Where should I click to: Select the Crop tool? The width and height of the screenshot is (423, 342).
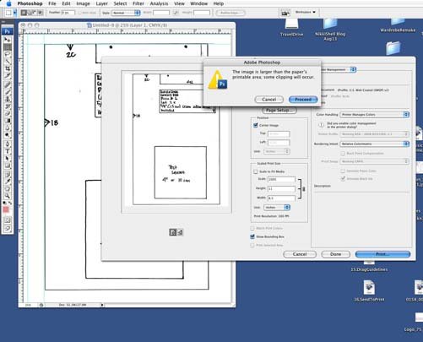click(8, 68)
